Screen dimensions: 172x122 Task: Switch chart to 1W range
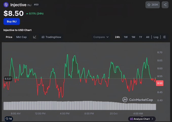click(x=126, y=37)
